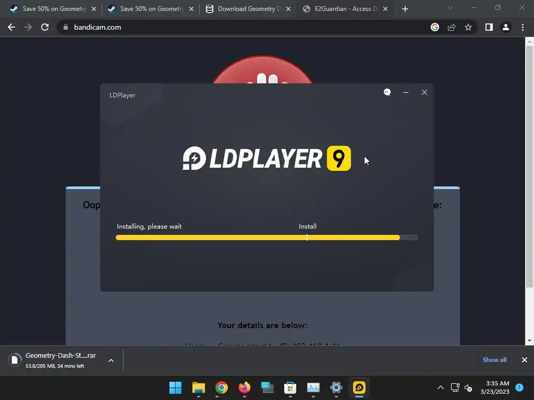Click the LDPlayer 9 logo
534x400 pixels.
click(266, 158)
